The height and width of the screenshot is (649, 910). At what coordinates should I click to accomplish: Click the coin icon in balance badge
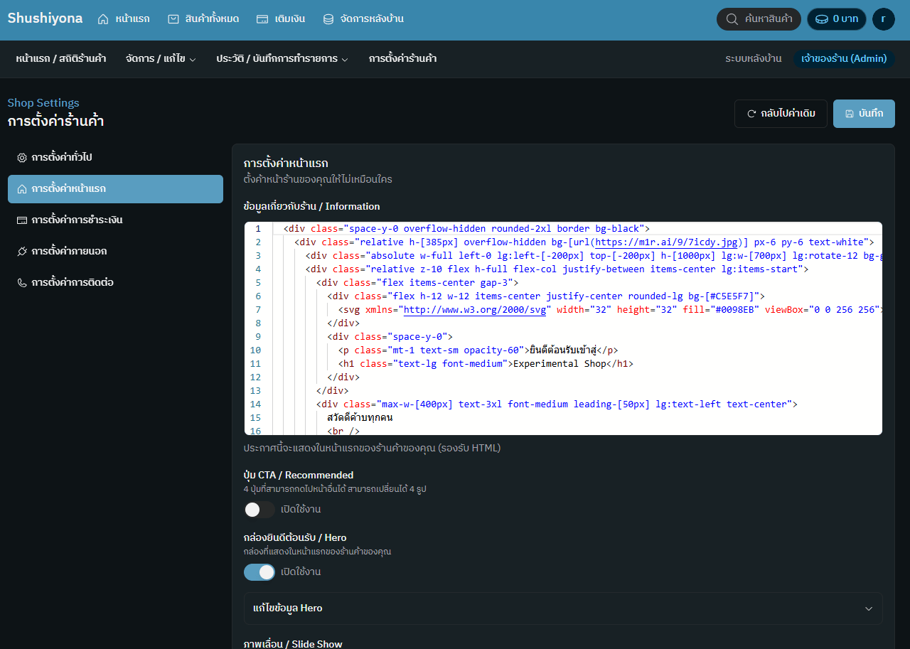tap(821, 19)
